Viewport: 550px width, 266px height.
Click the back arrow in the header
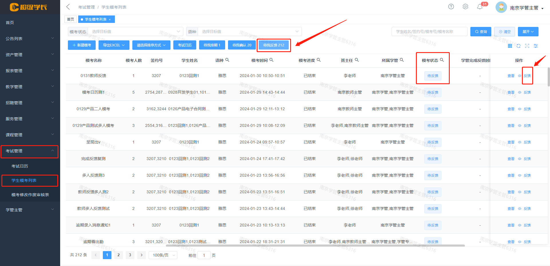tap(68, 7)
